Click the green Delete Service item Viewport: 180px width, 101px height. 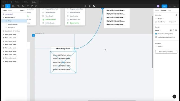75,23
